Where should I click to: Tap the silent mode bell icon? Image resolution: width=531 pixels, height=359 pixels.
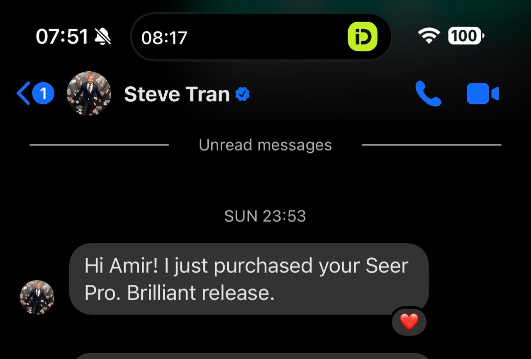tap(103, 37)
